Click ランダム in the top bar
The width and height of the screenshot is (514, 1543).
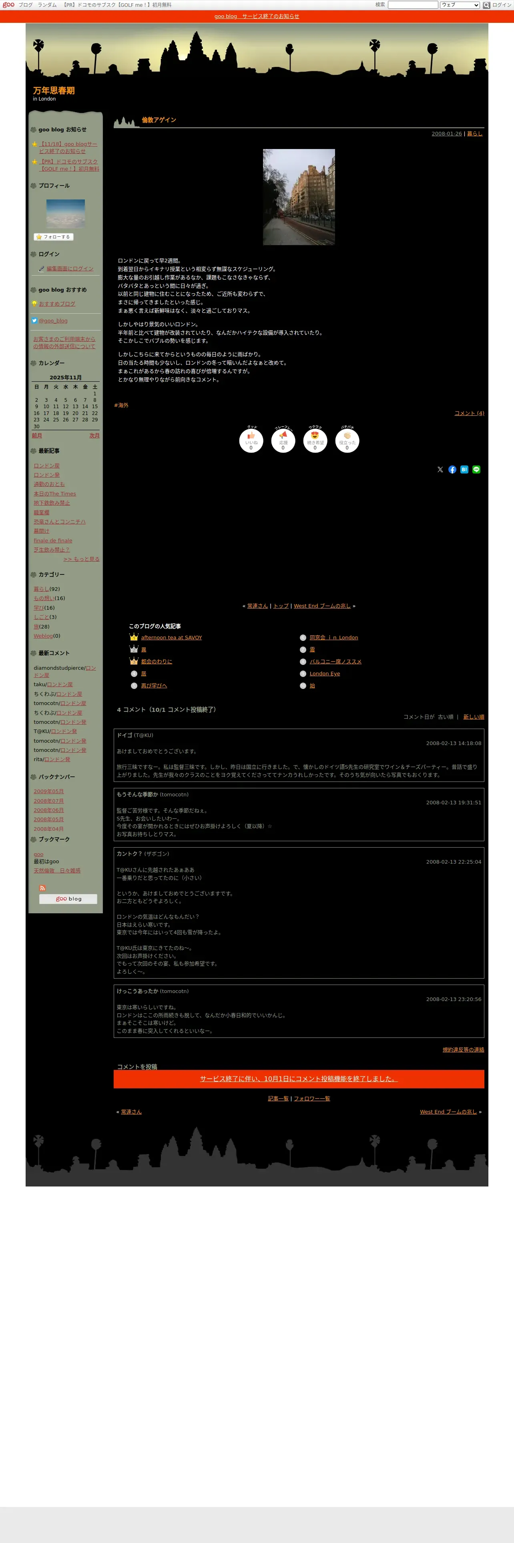tap(47, 5)
